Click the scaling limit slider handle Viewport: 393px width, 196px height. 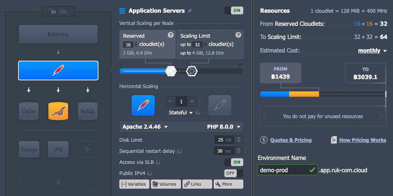click(192, 71)
